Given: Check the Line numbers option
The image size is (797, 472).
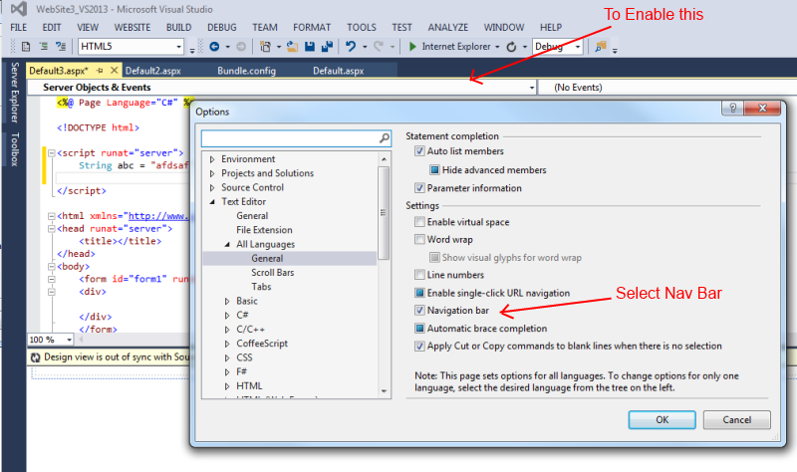Looking at the screenshot, I should coord(420,275).
